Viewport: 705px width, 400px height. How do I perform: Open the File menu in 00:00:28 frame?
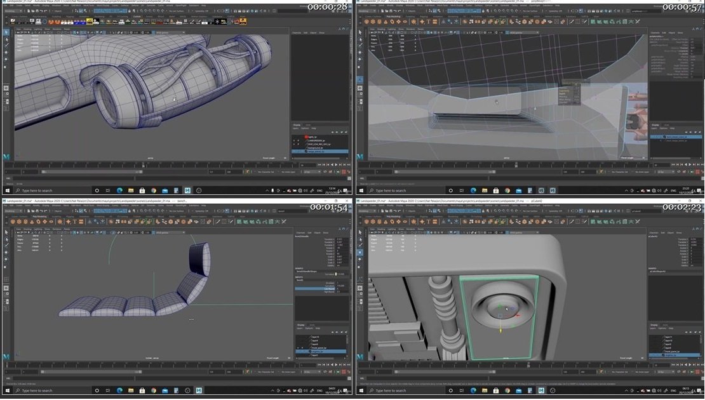pos(5,5)
